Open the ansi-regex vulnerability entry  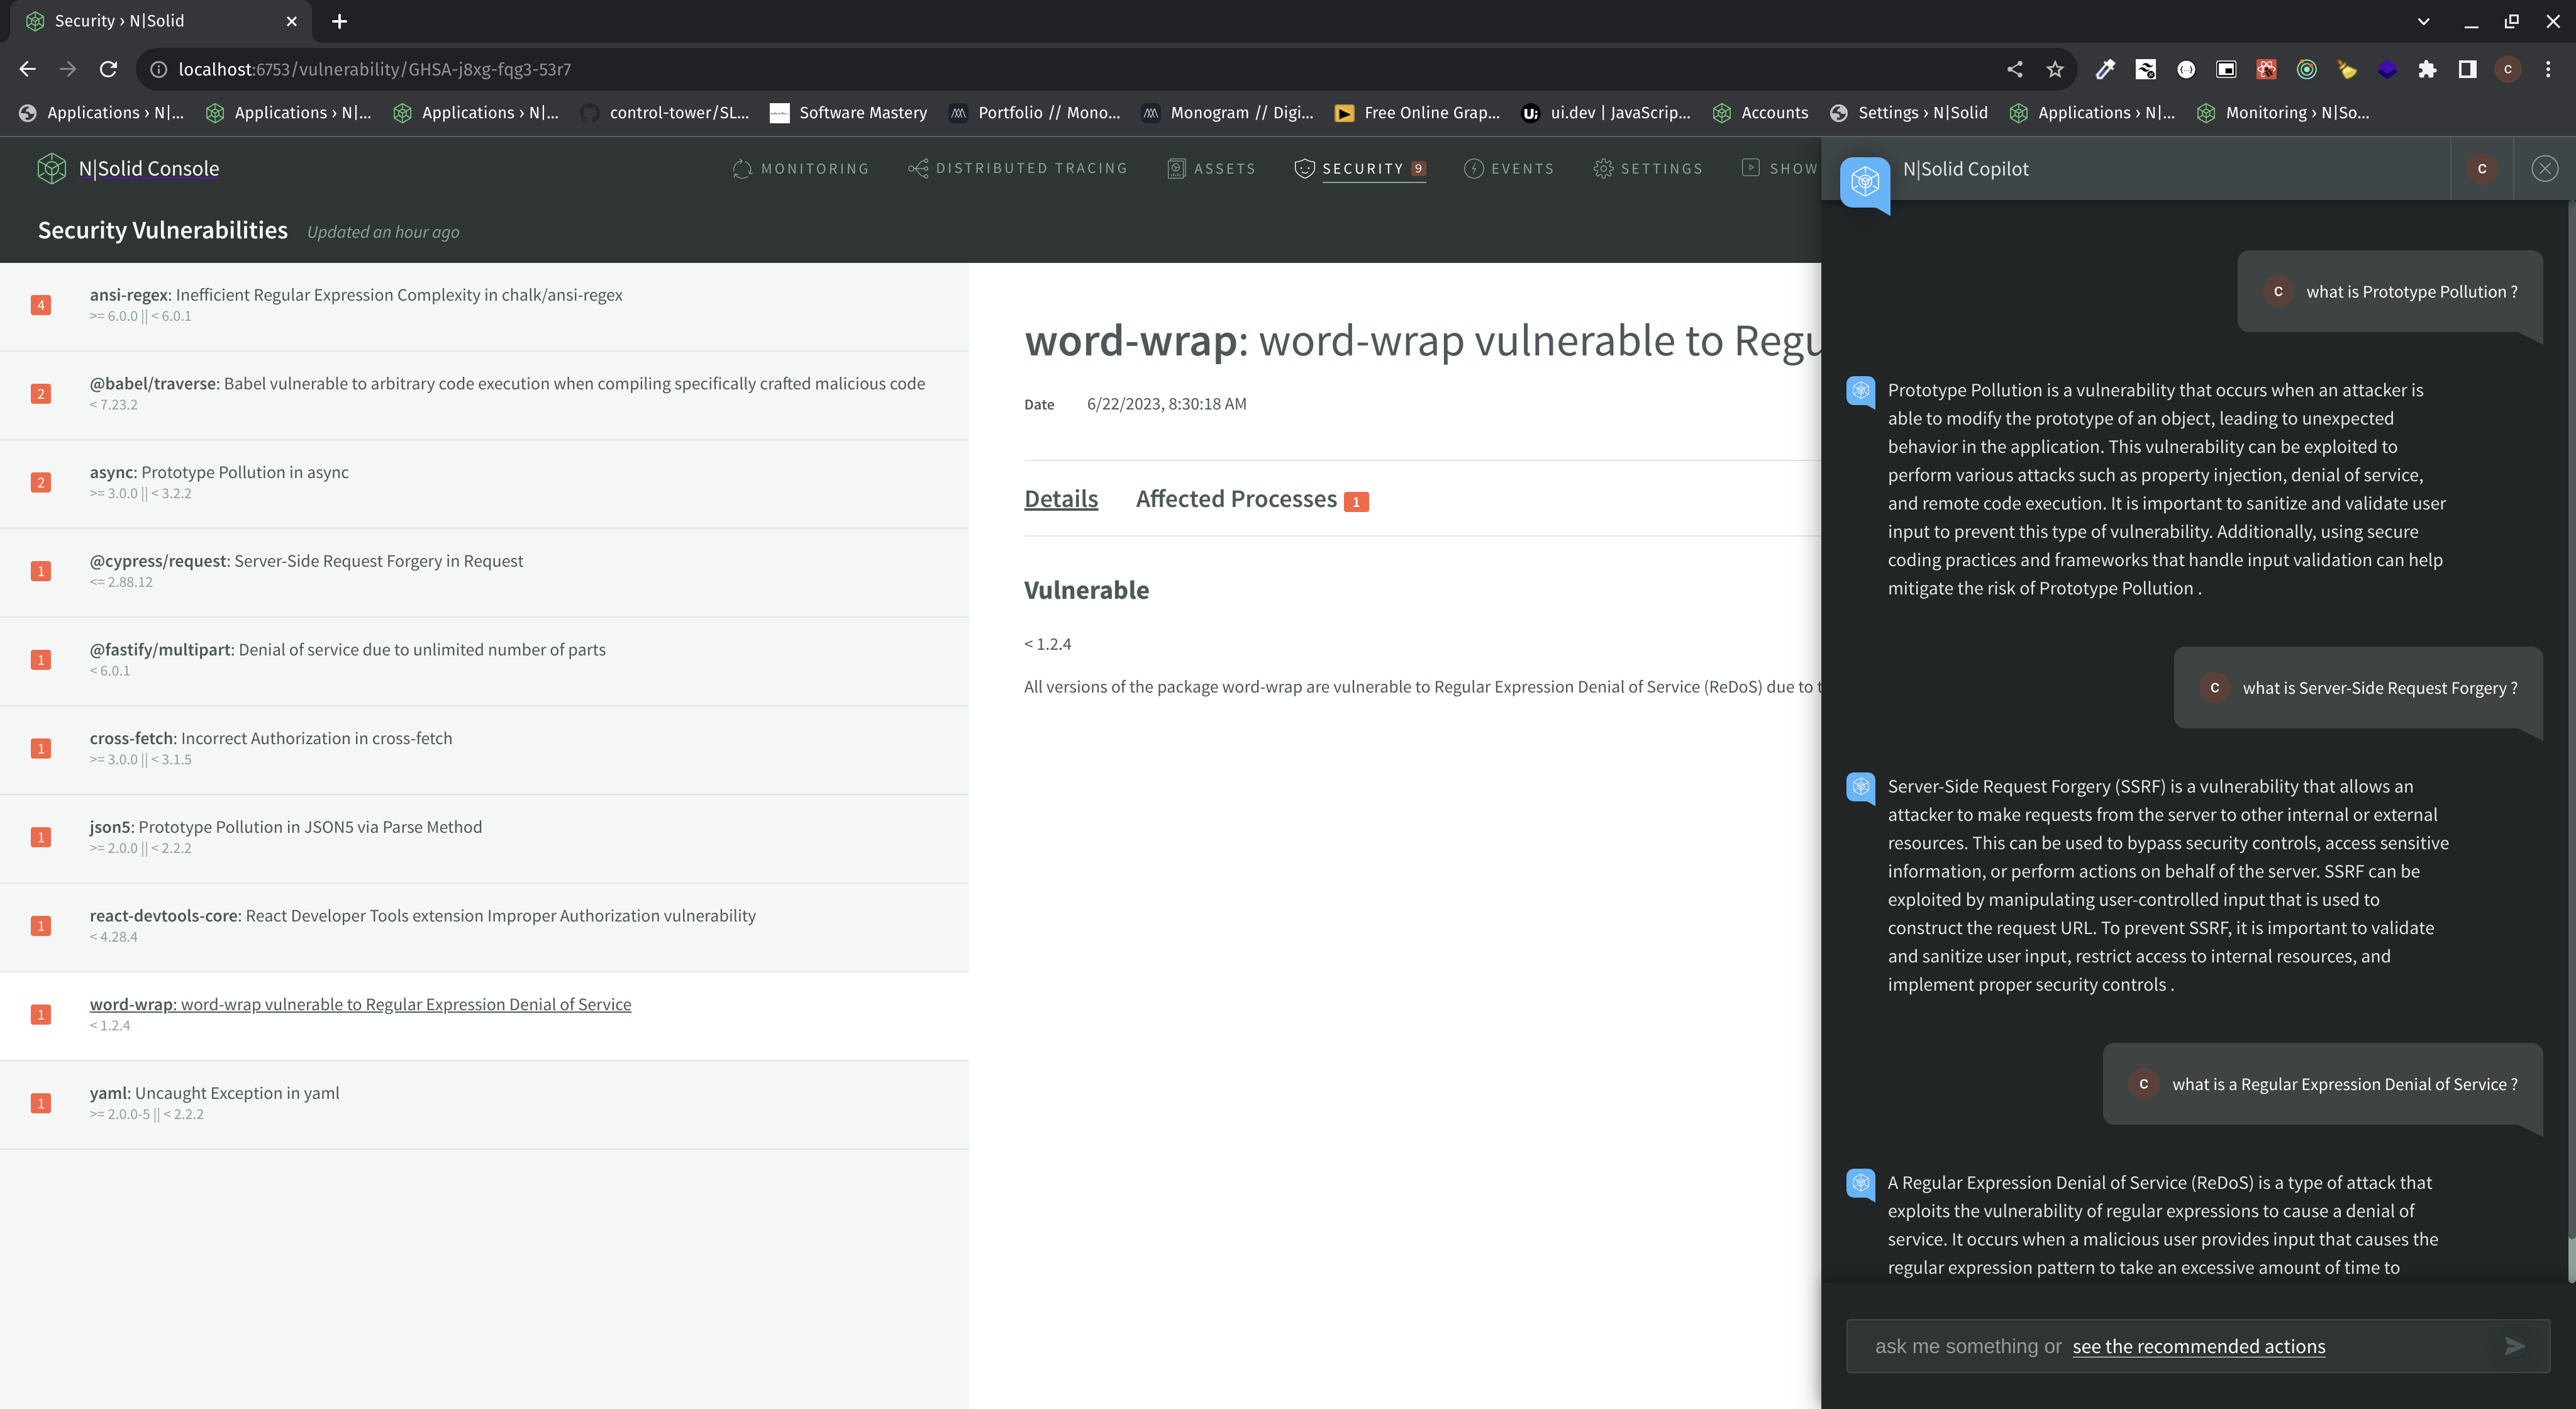coord(356,295)
